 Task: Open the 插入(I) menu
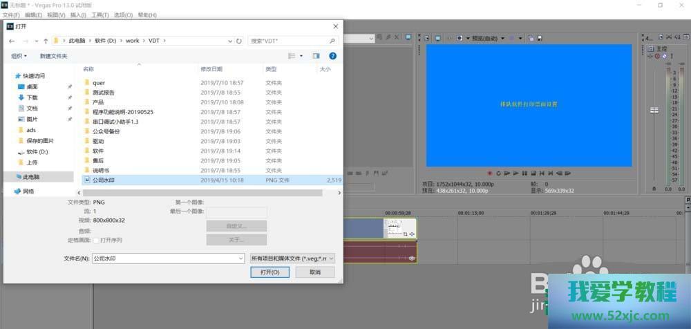(79, 15)
